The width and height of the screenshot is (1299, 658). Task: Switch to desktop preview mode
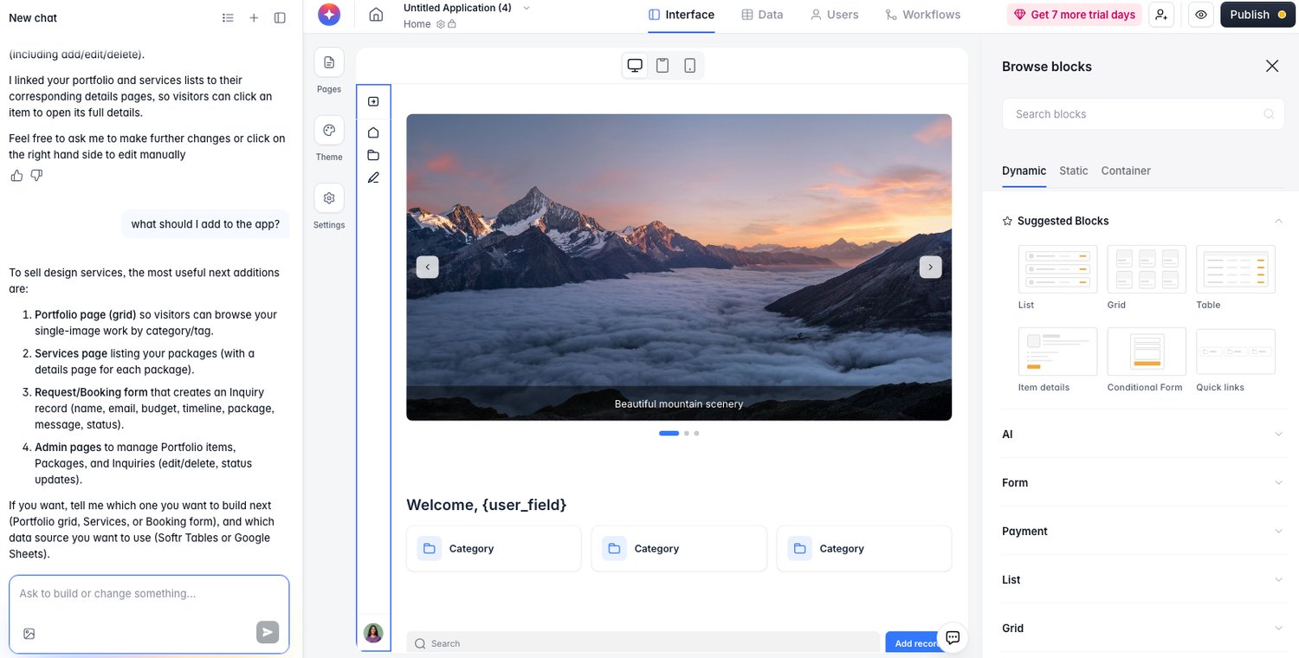[635, 66]
